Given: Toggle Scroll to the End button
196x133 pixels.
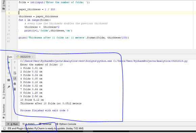Looking at the screenshot, I should pyautogui.click(x=15, y=78).
